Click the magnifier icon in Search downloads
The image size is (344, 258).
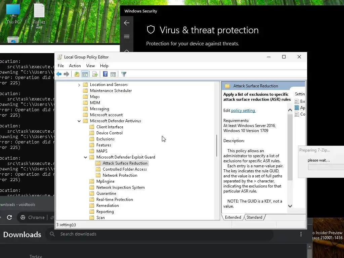(52, 234)
